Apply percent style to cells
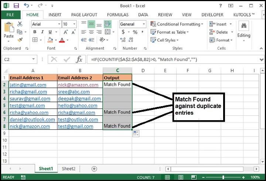The image size is (266, 181). pos(135,32)
